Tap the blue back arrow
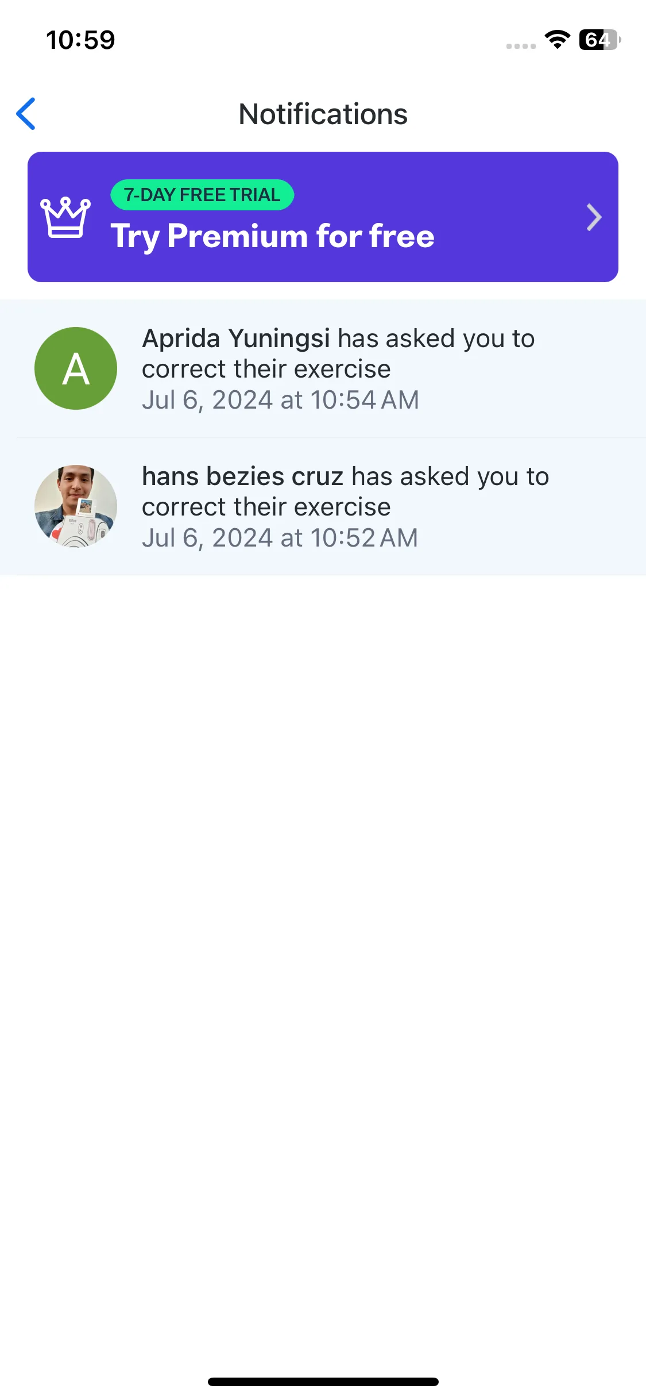The height and width of the screenshot is (1400, 646). point(26,114)
